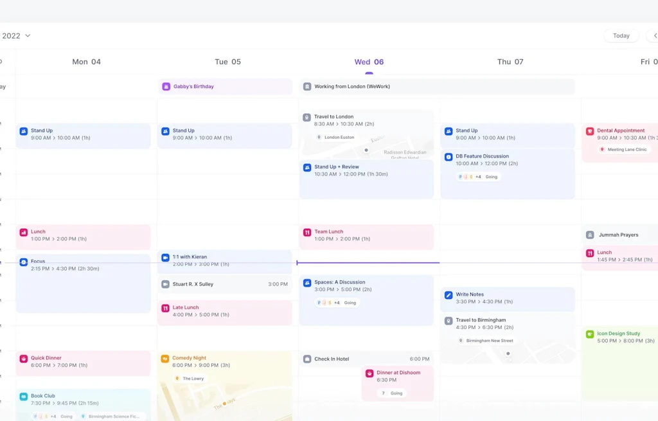Screen dimensions: 658x421
Task: Open the Focus event time range text
Action: click(x=65, y=269)
